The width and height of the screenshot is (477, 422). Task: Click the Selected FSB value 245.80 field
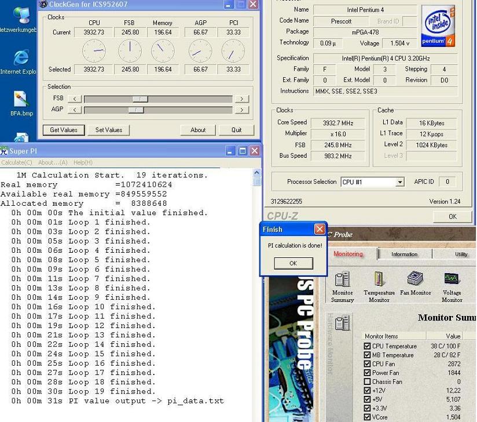[x=130, y=70]
